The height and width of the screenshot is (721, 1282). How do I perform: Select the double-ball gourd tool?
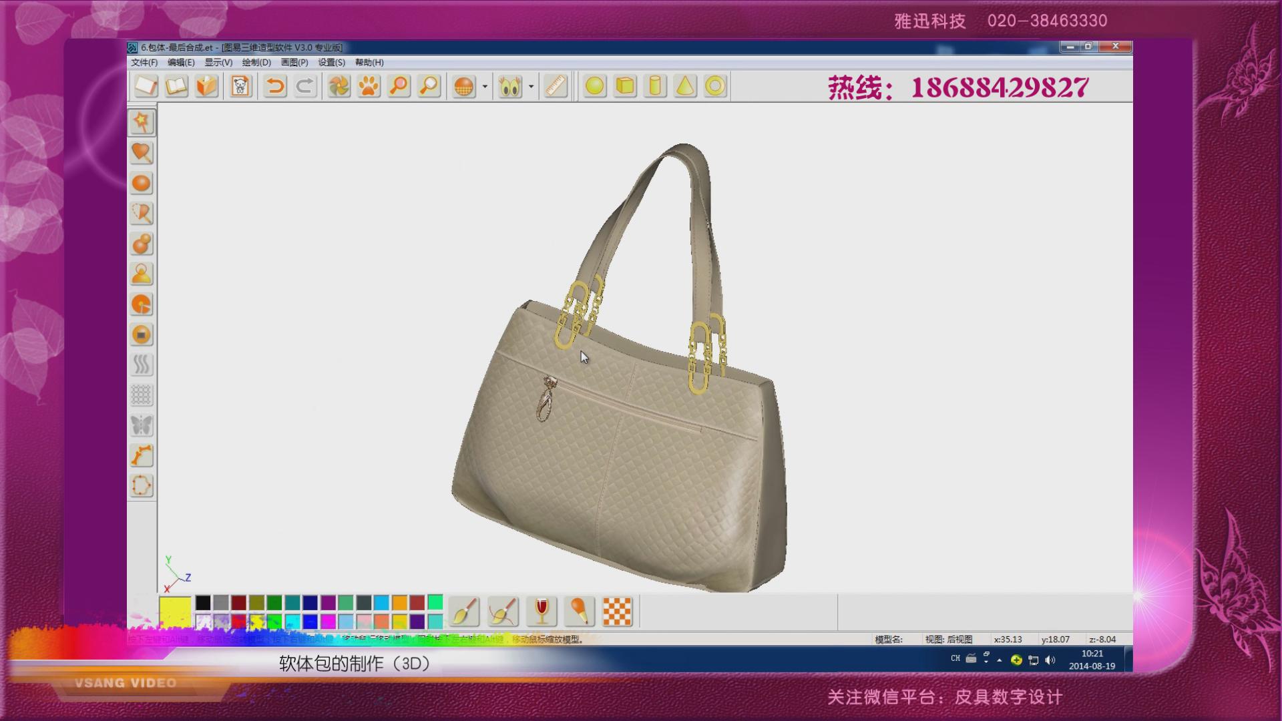coord(142,244)
